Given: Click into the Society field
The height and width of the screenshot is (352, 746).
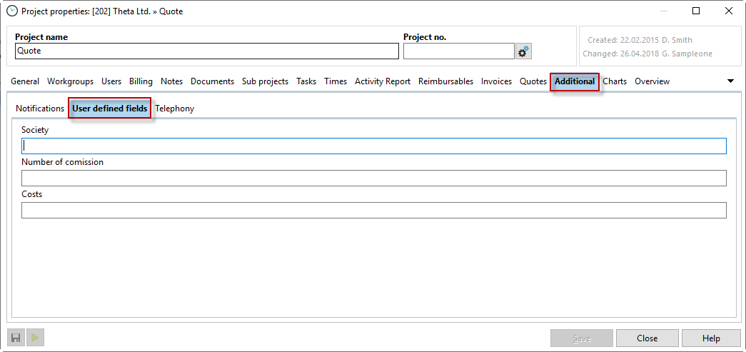Looking at the screenshot, I should pyautogui.click(x=374, y=146).
